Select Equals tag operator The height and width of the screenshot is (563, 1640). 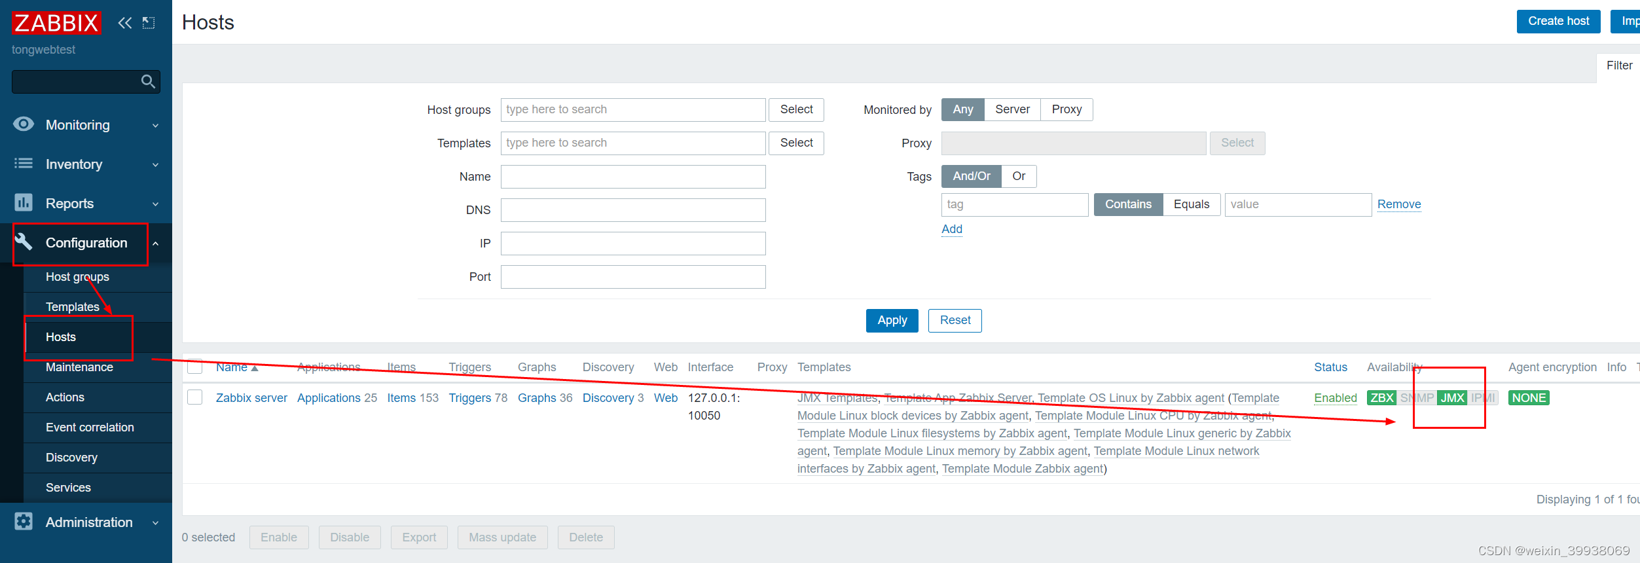1192,204
